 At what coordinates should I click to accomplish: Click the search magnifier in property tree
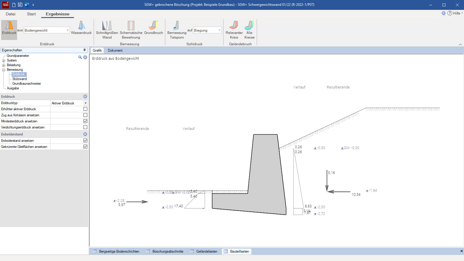pyautogui.click(x=80, y=57)
